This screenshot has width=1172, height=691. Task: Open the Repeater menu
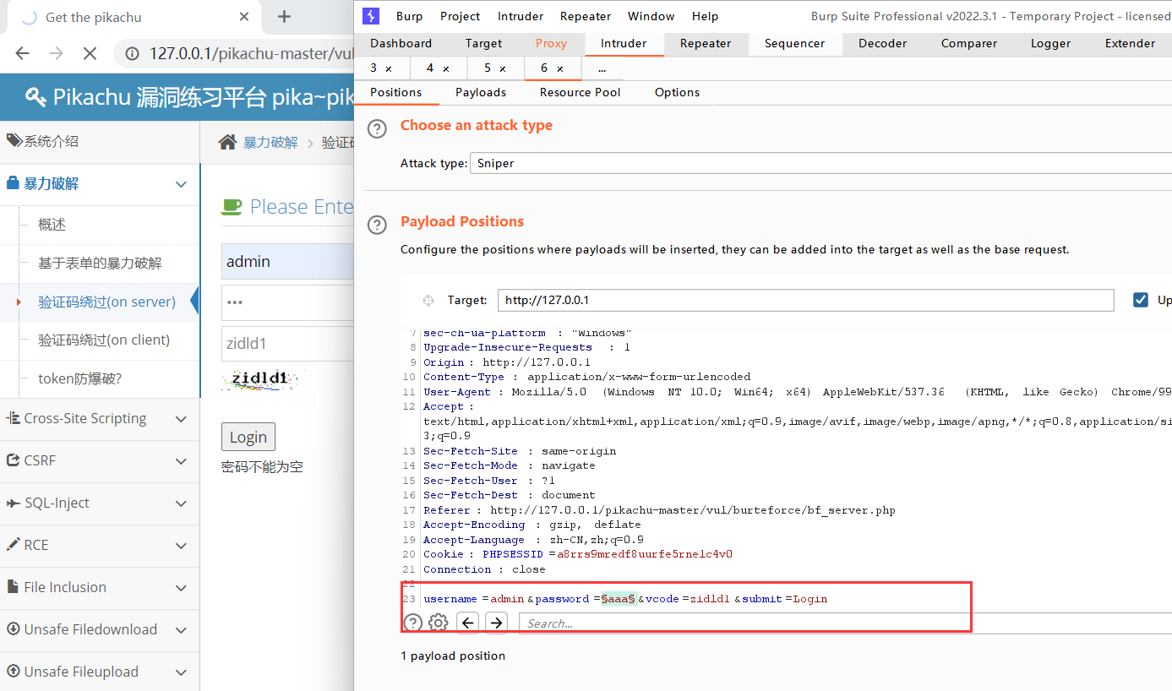pyautogui.click(x=586, y=16)
